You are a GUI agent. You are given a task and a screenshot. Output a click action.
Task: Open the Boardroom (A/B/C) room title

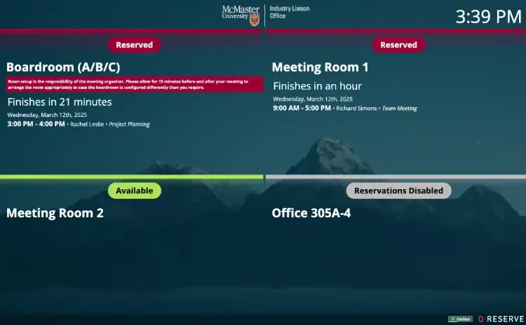(x=63, y=67)
